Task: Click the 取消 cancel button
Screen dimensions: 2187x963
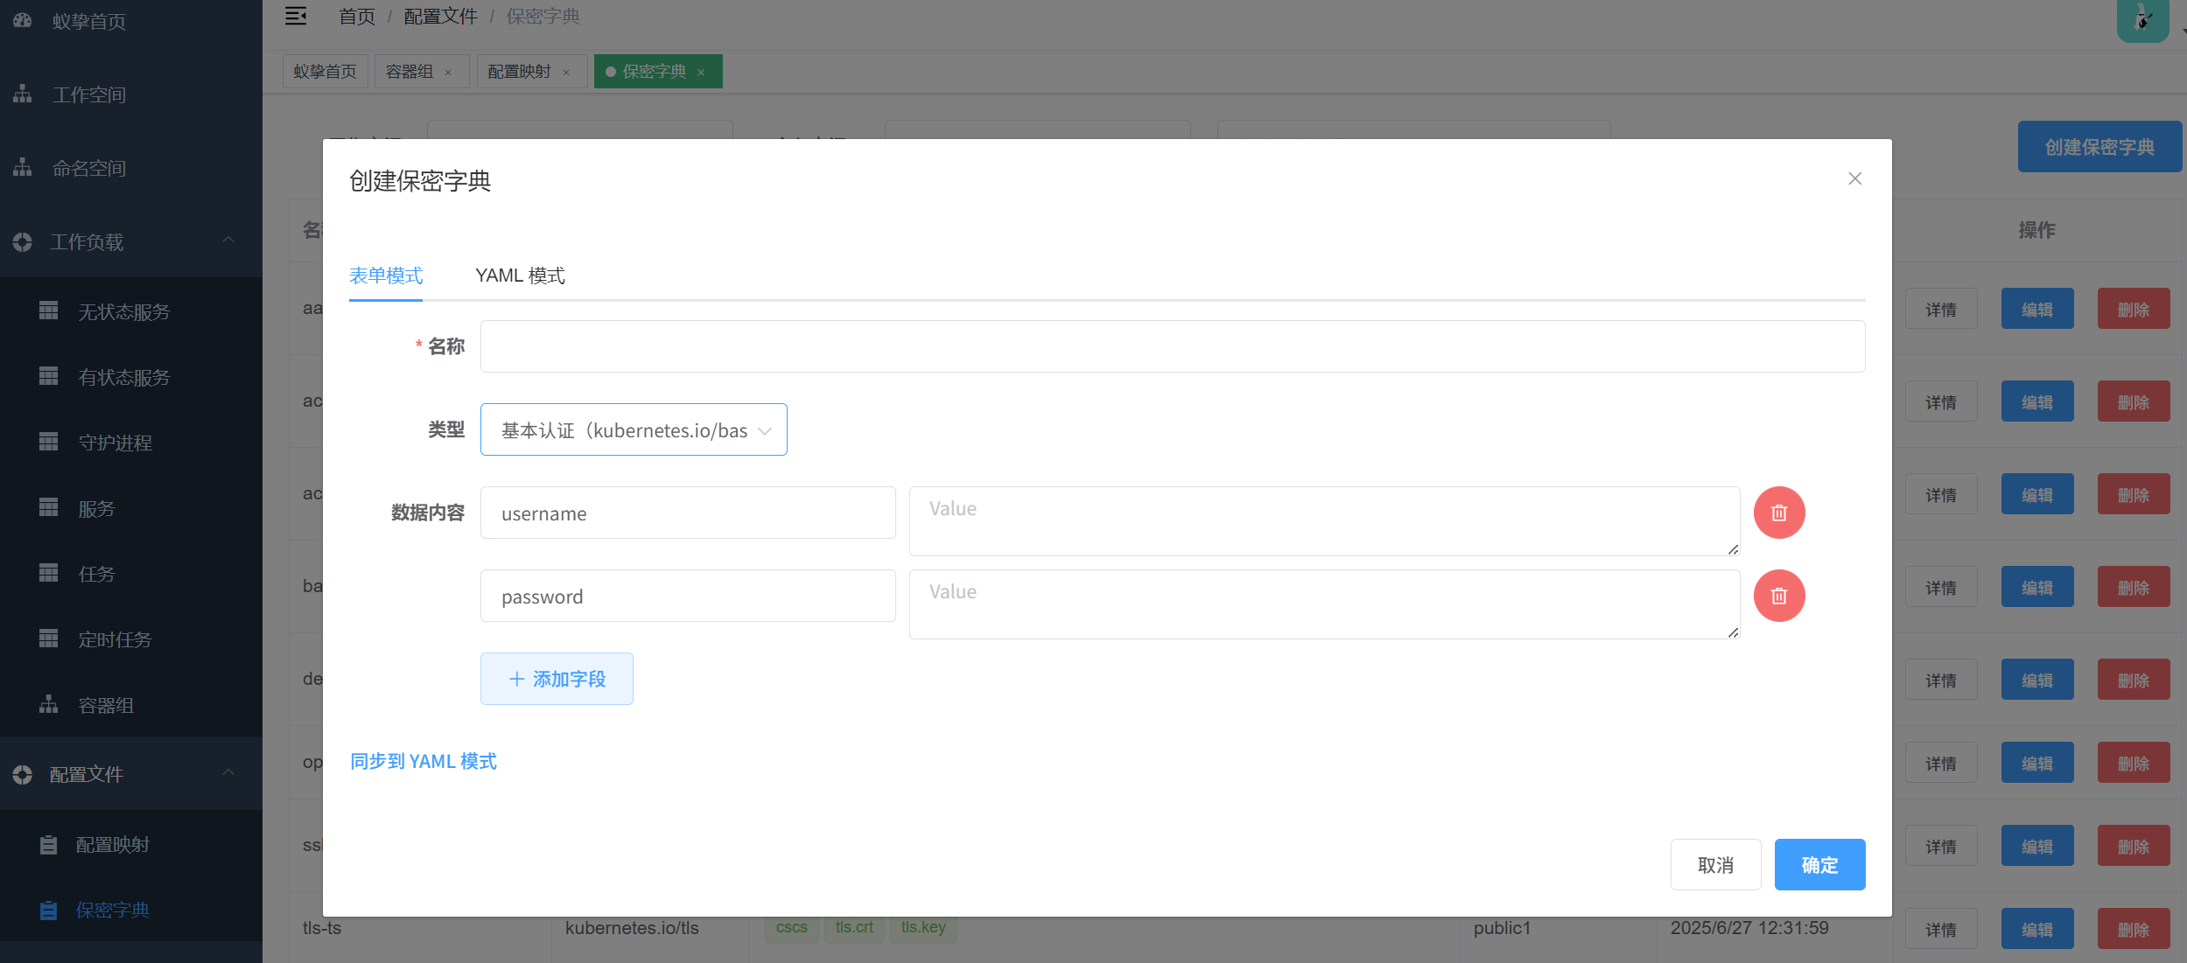Action: click(1714, 864)
